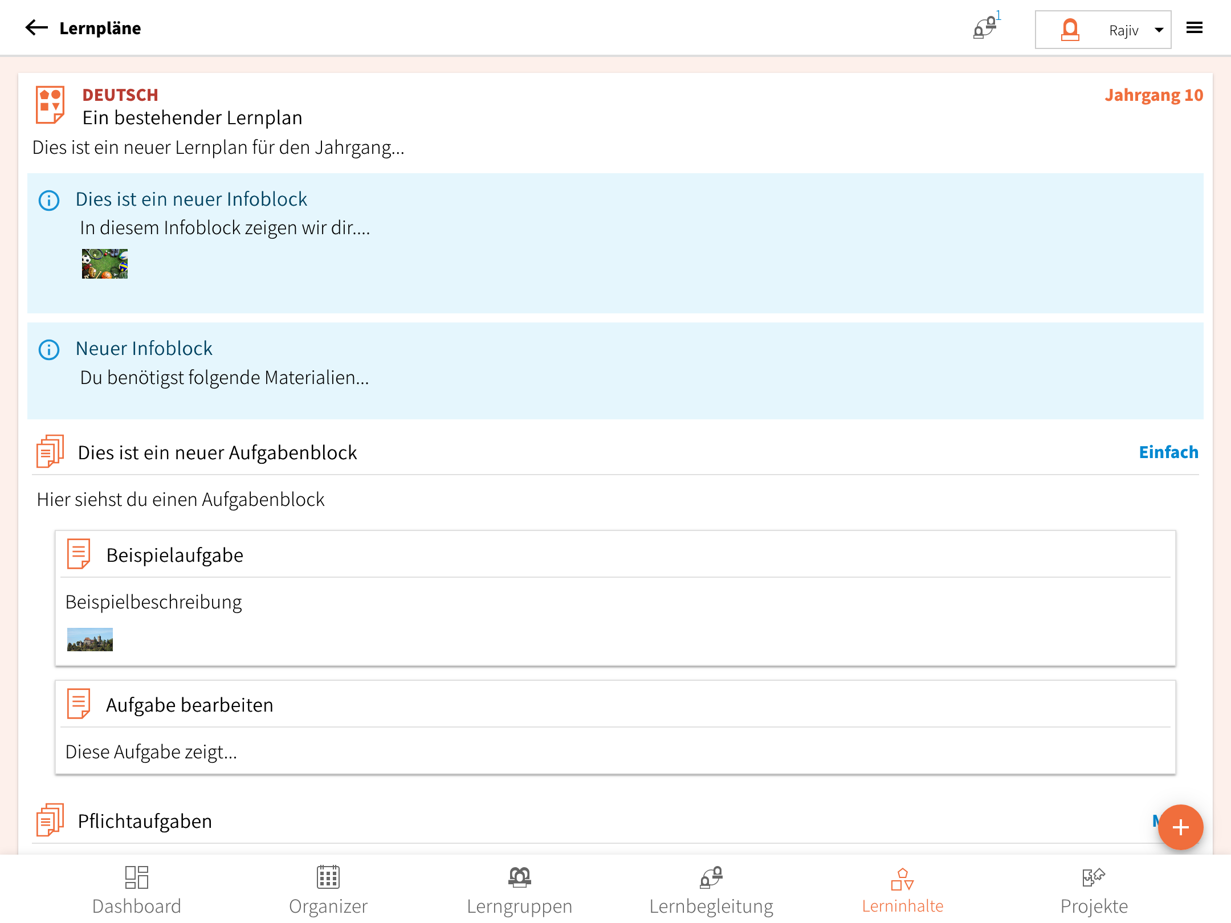Open the Lerngruppen tab
This screenshot has width=1231, height=923.
tap(519, 890)
